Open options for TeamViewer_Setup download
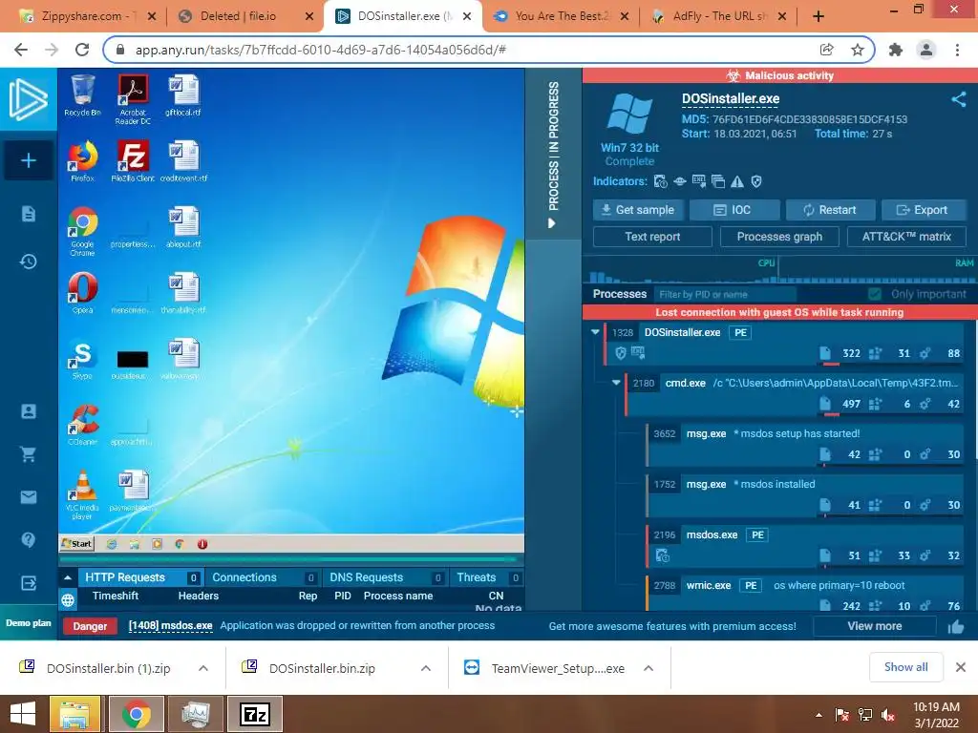 click(x=648, y=668)
